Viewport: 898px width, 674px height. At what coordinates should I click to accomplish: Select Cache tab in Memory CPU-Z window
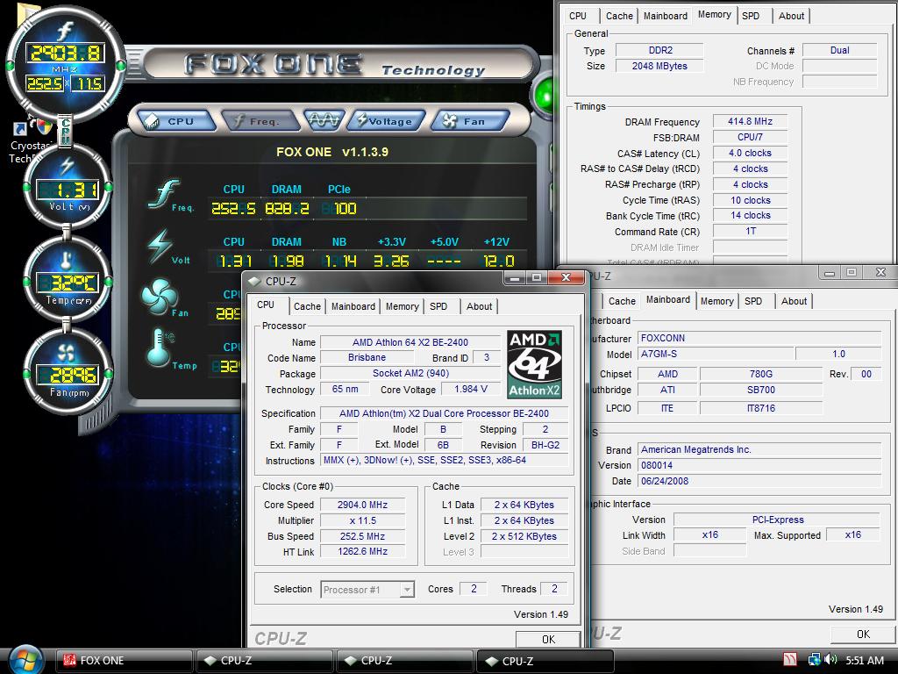[x=620, y=16]
